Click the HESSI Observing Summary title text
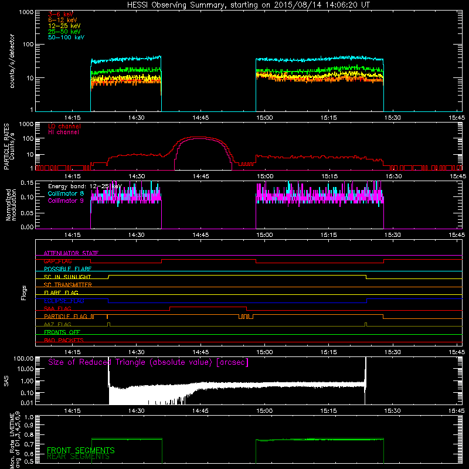 click(x=248, y=5)
